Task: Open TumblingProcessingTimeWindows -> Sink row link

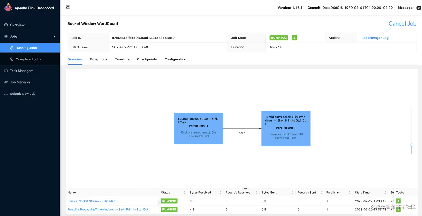Action: (x=108, y=210)
